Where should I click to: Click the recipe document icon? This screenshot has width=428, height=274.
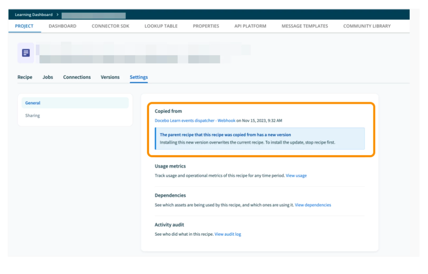(26, 53)
